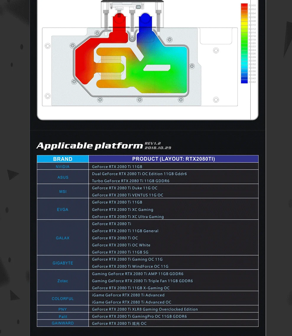Viewport: 292px width, 336px height.
Task: Click the 0.000 value on the color legend
Action: 252,5
